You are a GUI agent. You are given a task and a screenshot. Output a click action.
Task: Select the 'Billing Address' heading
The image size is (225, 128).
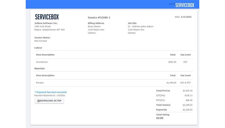coord(96,23)
